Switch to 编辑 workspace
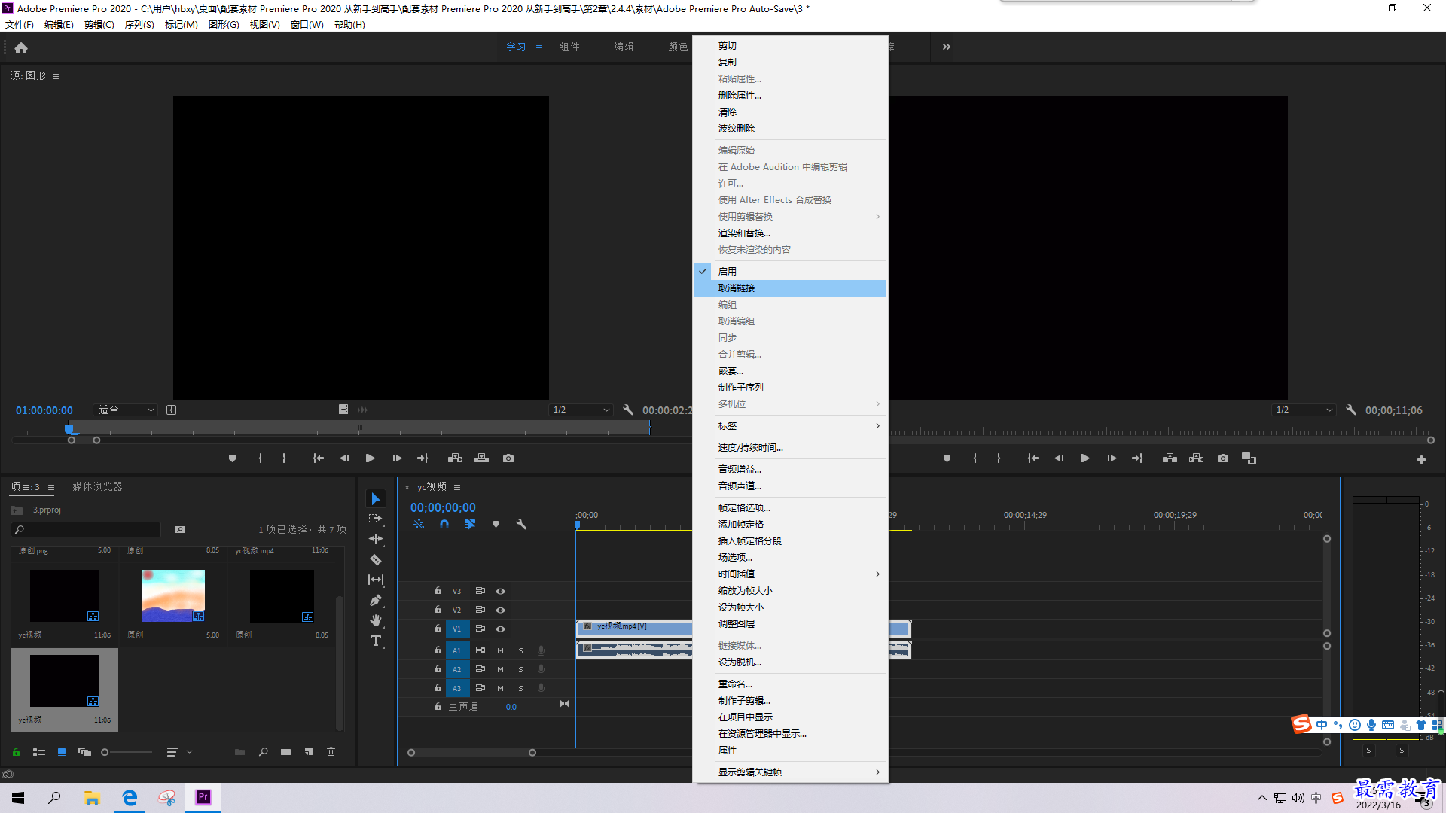Screen dimensions: 1446x813 [x=624, y=47]
